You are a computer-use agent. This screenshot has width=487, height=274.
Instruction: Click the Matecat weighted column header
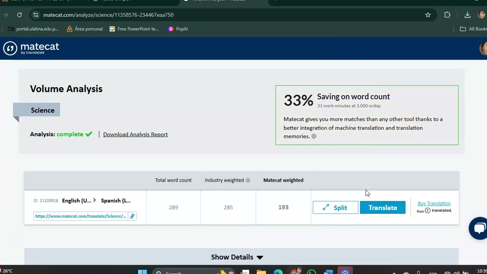[283, 180]
